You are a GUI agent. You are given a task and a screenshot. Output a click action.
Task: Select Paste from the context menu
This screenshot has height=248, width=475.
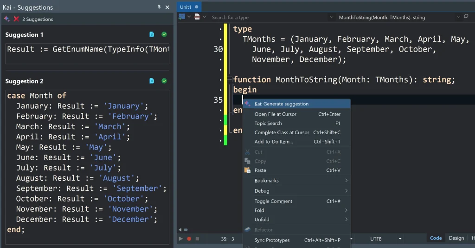(x=296, y=170)
